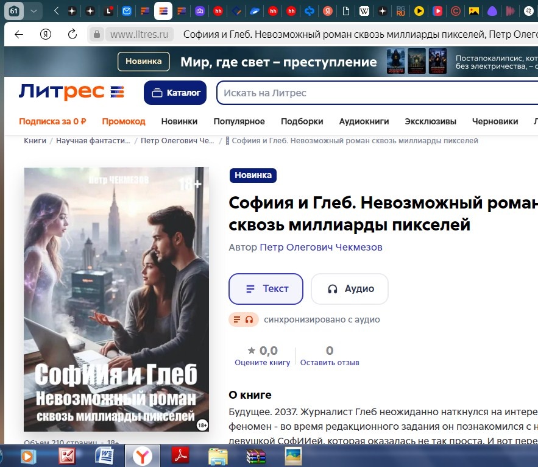
Task: Open the dark red soundwave icon tab
Action: pyautogui.click(x=511, y=11)
